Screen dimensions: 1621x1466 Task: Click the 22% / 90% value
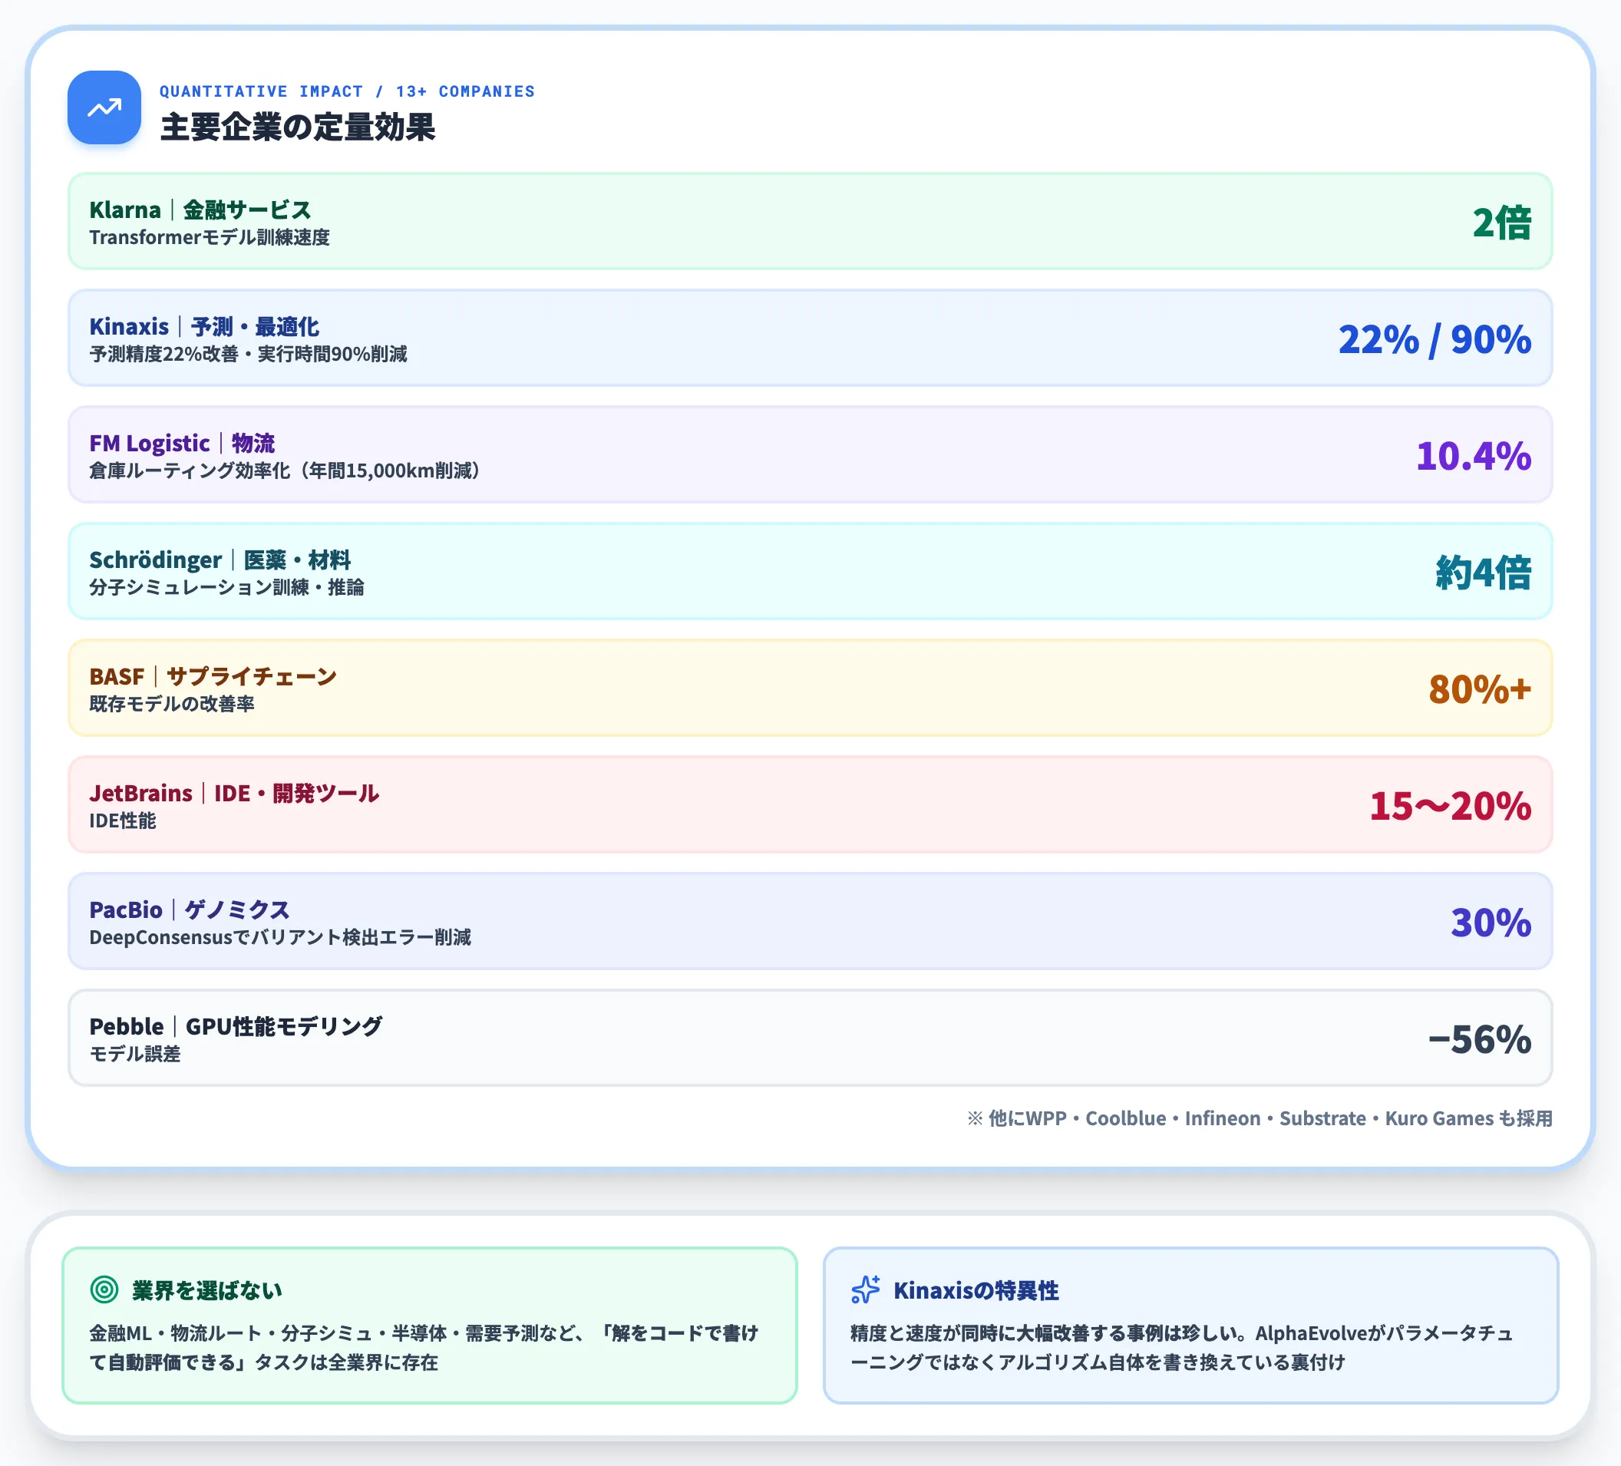tap(1434, 338)
